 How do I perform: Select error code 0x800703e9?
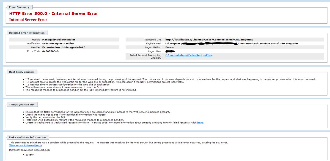click(x=50, y=51)
